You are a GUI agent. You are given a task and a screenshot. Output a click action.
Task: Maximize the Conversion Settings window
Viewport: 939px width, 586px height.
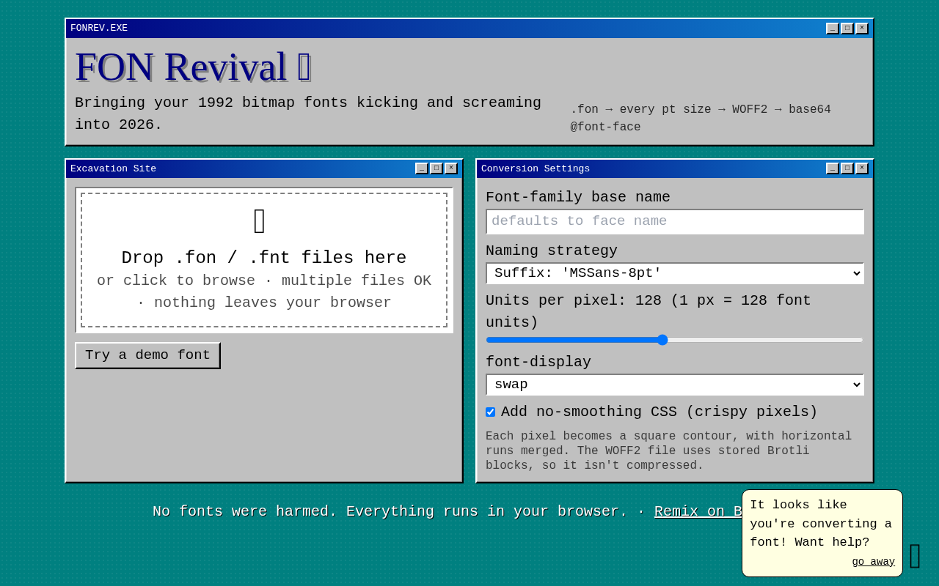click(x=847, y=168)
